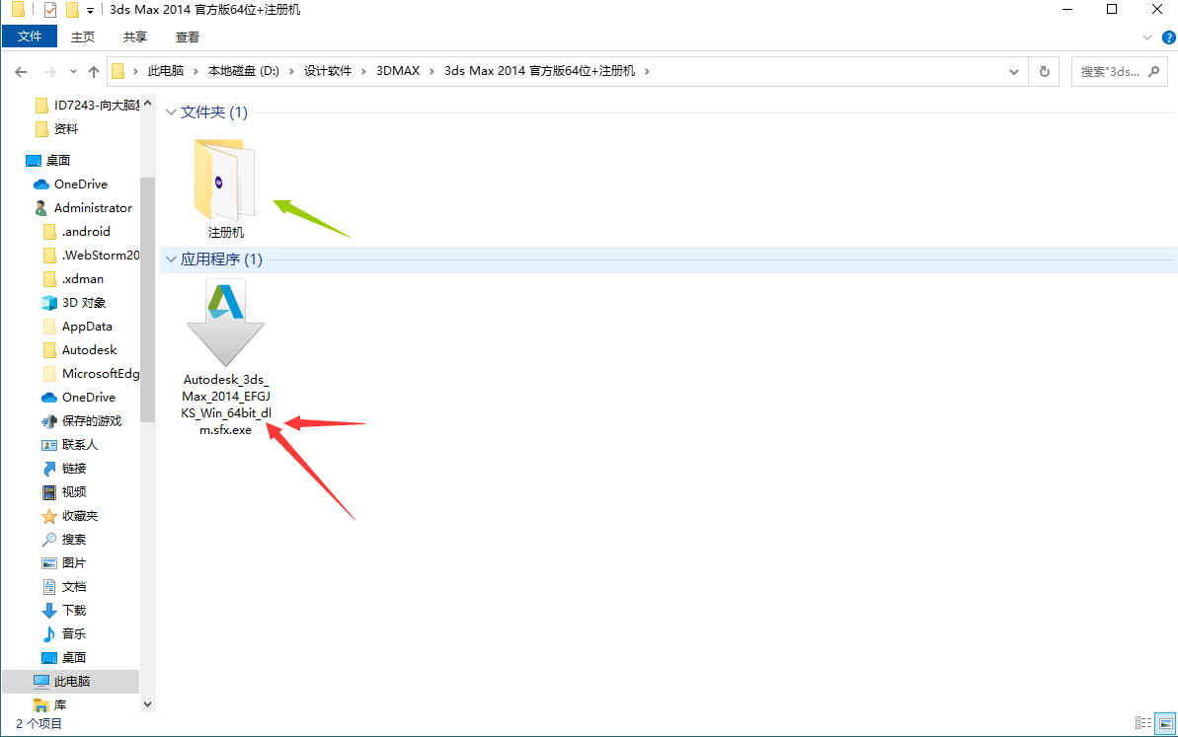Open top OneDrive in navigation pane
The height and width of the screenshot is (737, 1178).
[71, 184]
